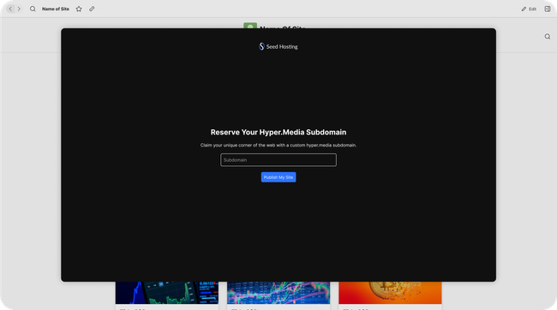Image resolution: width=557 pixels, height=310 pixels.
Task: Click the Seed Hosting logo icon
Action: point(261,46)
